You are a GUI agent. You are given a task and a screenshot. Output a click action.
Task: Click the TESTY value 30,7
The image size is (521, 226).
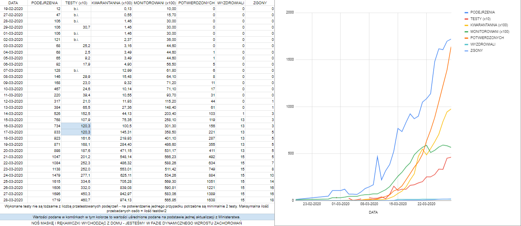86,27
